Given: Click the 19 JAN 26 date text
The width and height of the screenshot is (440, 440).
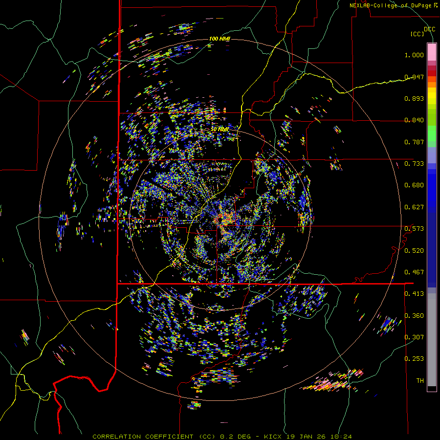Looking at the screenshot, I should tap(305, 437).
